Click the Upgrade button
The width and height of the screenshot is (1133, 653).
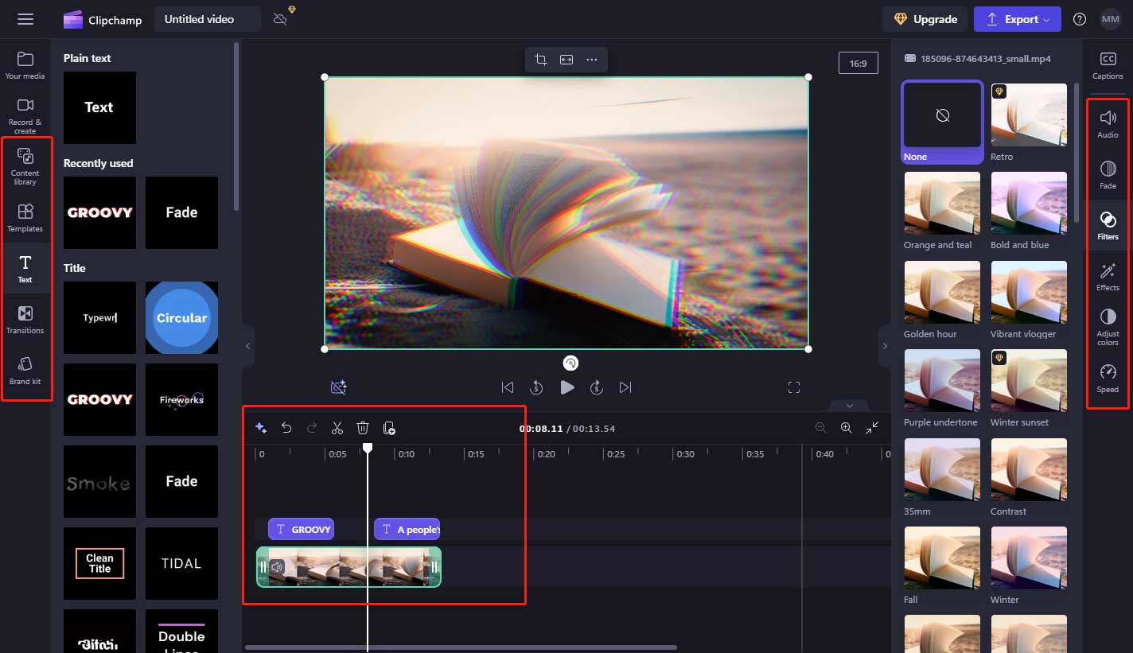coord(925,19)
